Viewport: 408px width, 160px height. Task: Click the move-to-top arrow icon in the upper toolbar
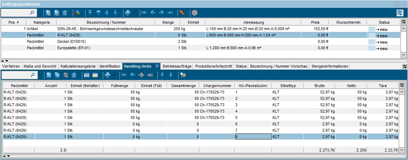click(x=90, y=13)
